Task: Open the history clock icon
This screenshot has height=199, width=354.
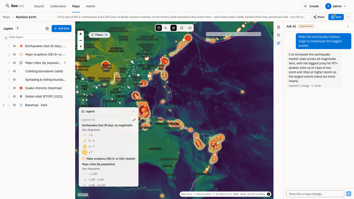Action: [x=278, y=35]
